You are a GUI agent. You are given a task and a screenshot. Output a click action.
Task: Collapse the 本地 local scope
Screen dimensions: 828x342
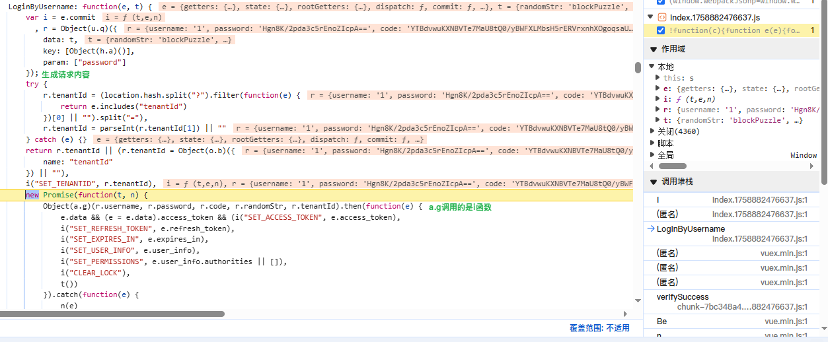652,67
